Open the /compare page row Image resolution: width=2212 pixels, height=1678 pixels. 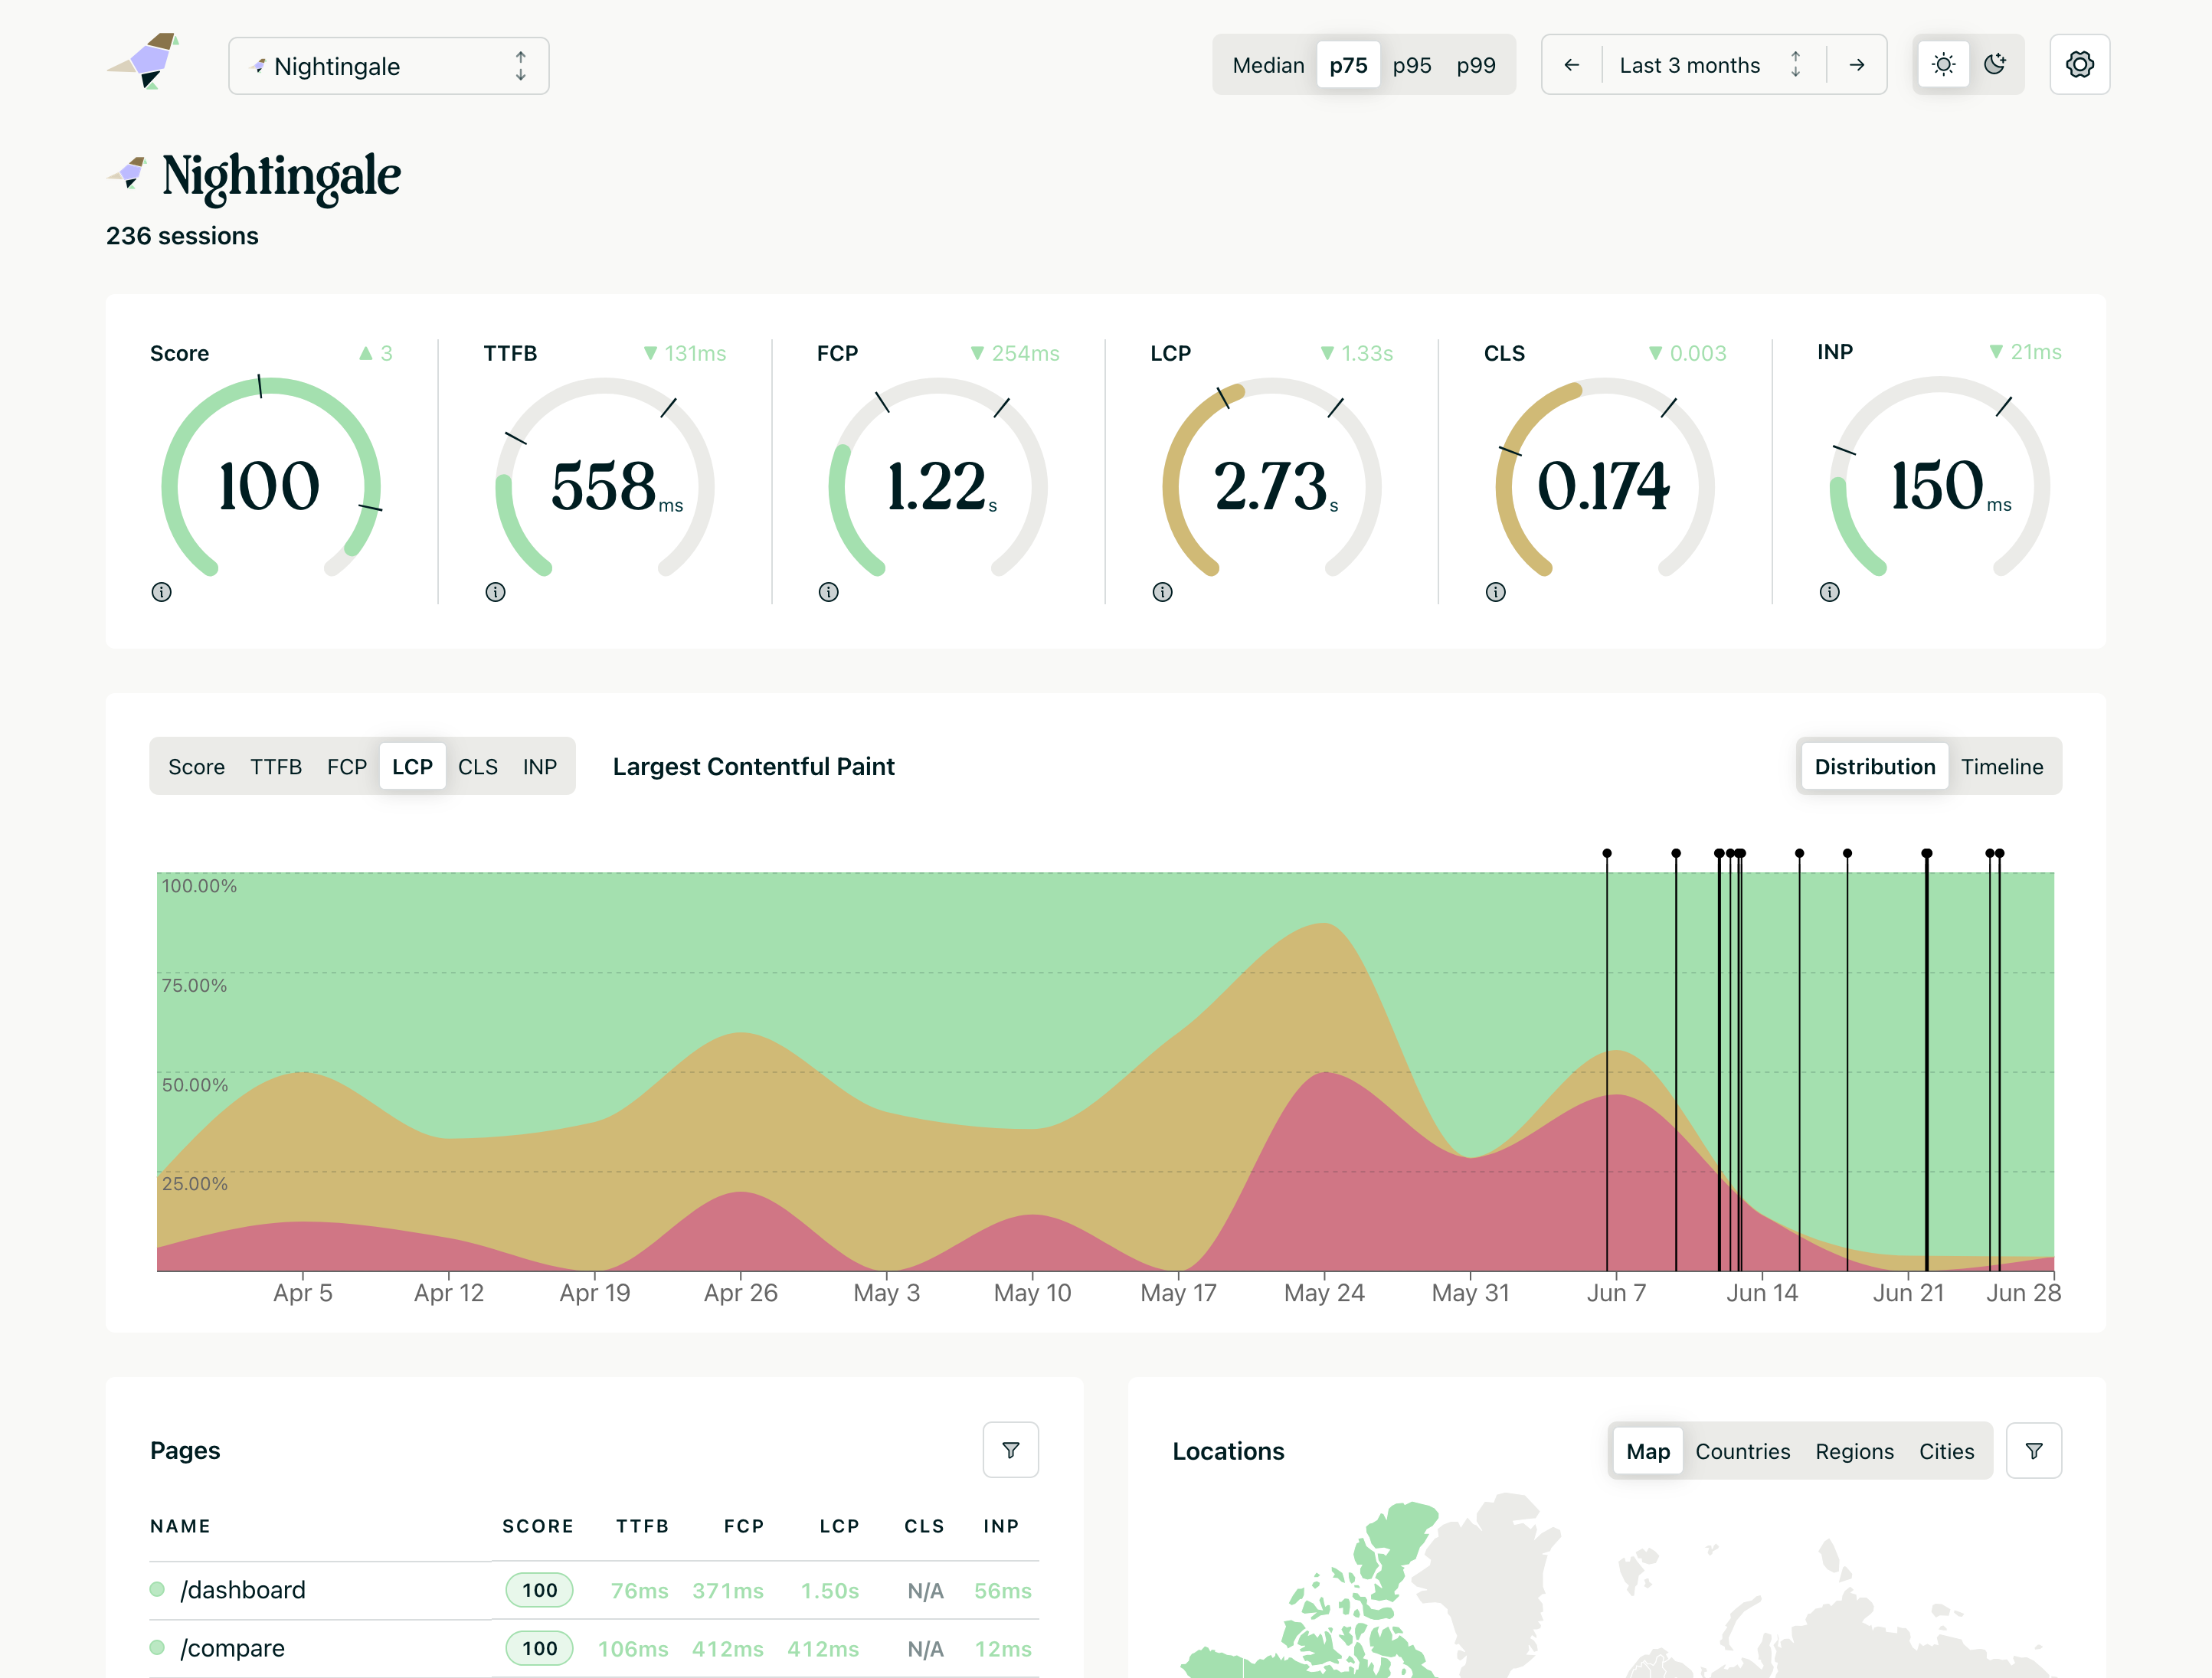click(x=594, y=1648)
